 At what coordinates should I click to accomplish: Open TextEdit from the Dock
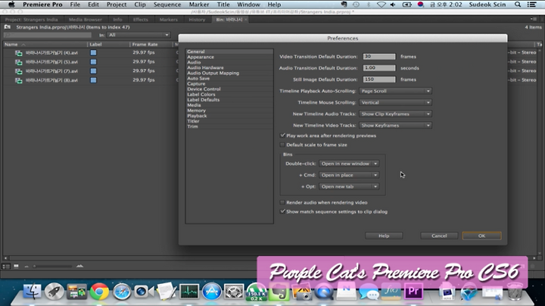pyautogui.click(x=166, y=292)
